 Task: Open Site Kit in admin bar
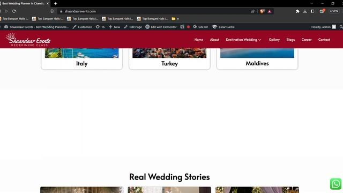point(200,27)
